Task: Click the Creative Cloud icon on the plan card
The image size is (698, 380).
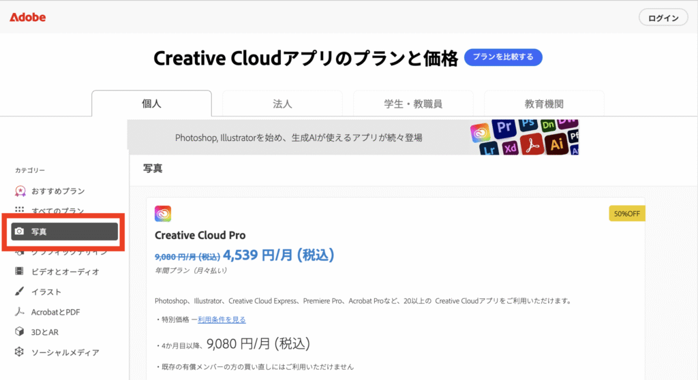Action: click(x=163, y=214)
